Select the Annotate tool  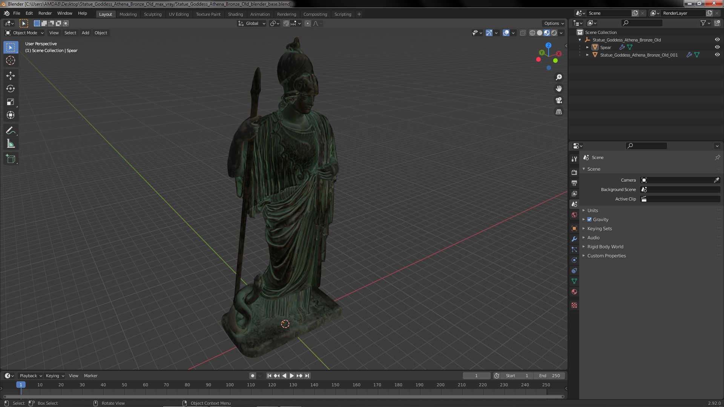(11, 131)
